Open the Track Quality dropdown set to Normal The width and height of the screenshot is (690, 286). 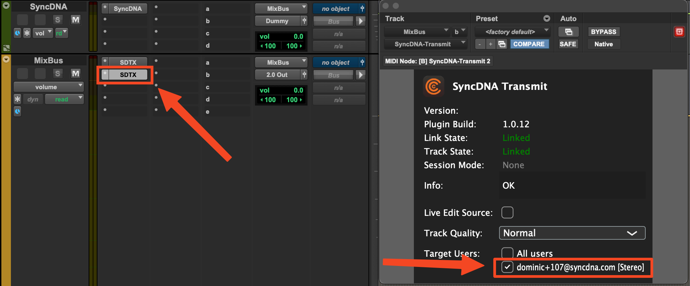click(x=572, y=233)
